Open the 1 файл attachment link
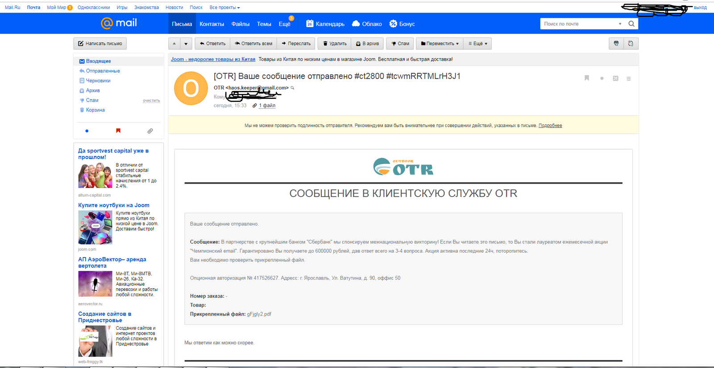714x368 pixels. click(267, 106)
